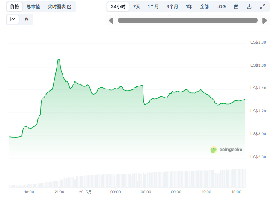Download the chart data
The image size is (271, 198).
pos(249,6)
